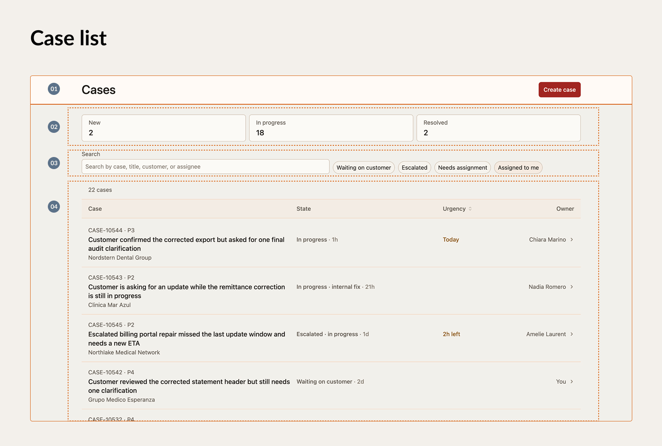662x446 pixels.
Task: Click the CASE-10545 · P2 identifier
Action: pyautogui.click(x=111, y=325)
